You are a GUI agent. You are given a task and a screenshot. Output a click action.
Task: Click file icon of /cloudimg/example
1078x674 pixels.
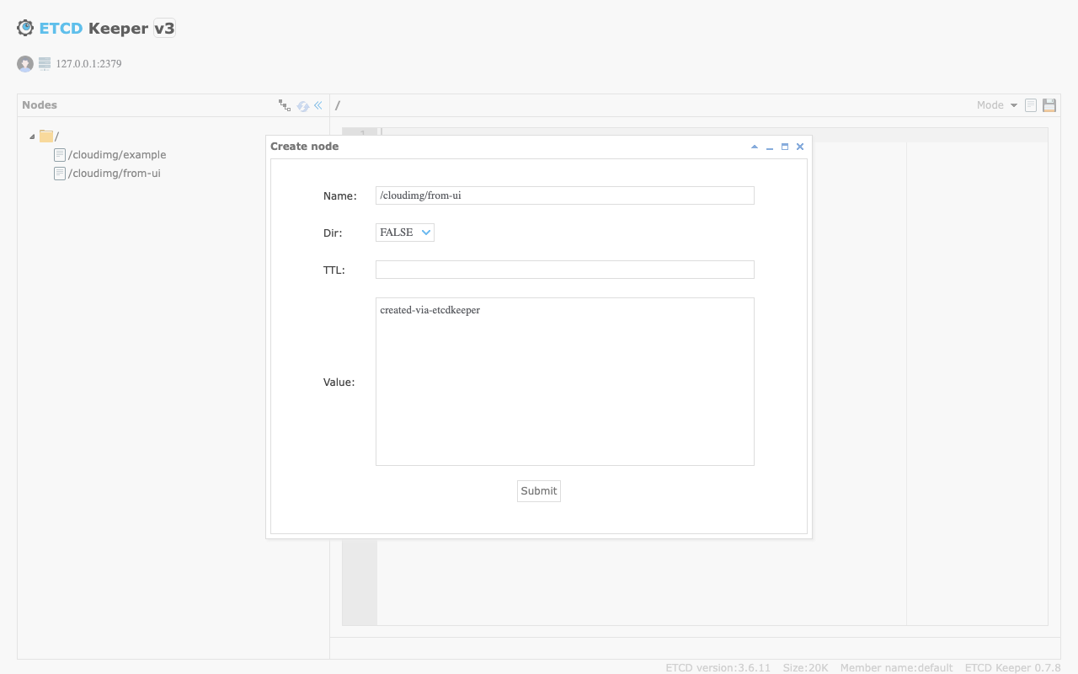(60, 155)
